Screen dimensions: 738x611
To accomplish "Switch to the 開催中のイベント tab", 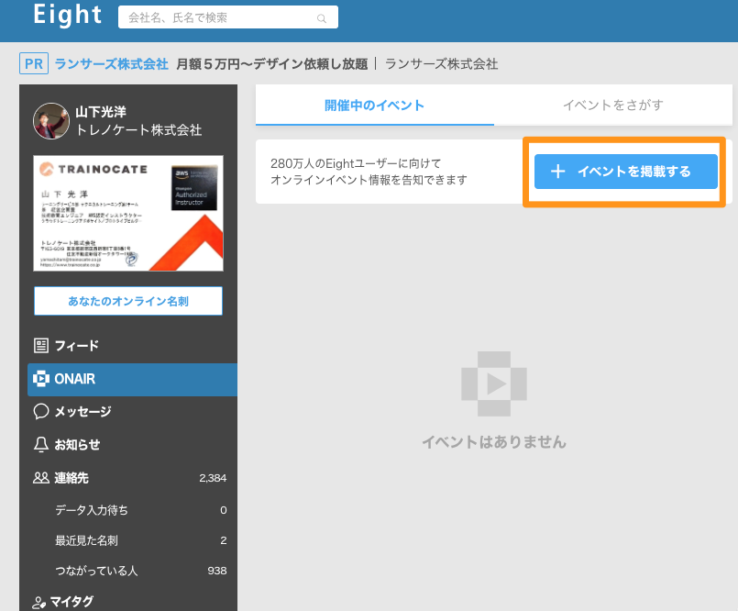I will pyautogui.click(x=375, y=106).
